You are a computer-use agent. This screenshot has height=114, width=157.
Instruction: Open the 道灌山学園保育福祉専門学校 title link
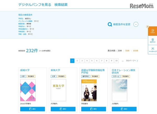[x=93, y=71]
